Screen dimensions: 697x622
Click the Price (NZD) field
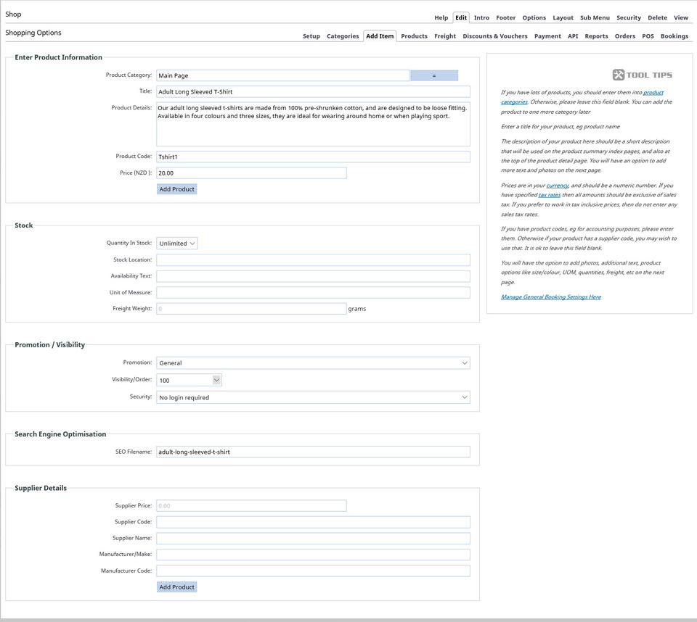[251, 173]
